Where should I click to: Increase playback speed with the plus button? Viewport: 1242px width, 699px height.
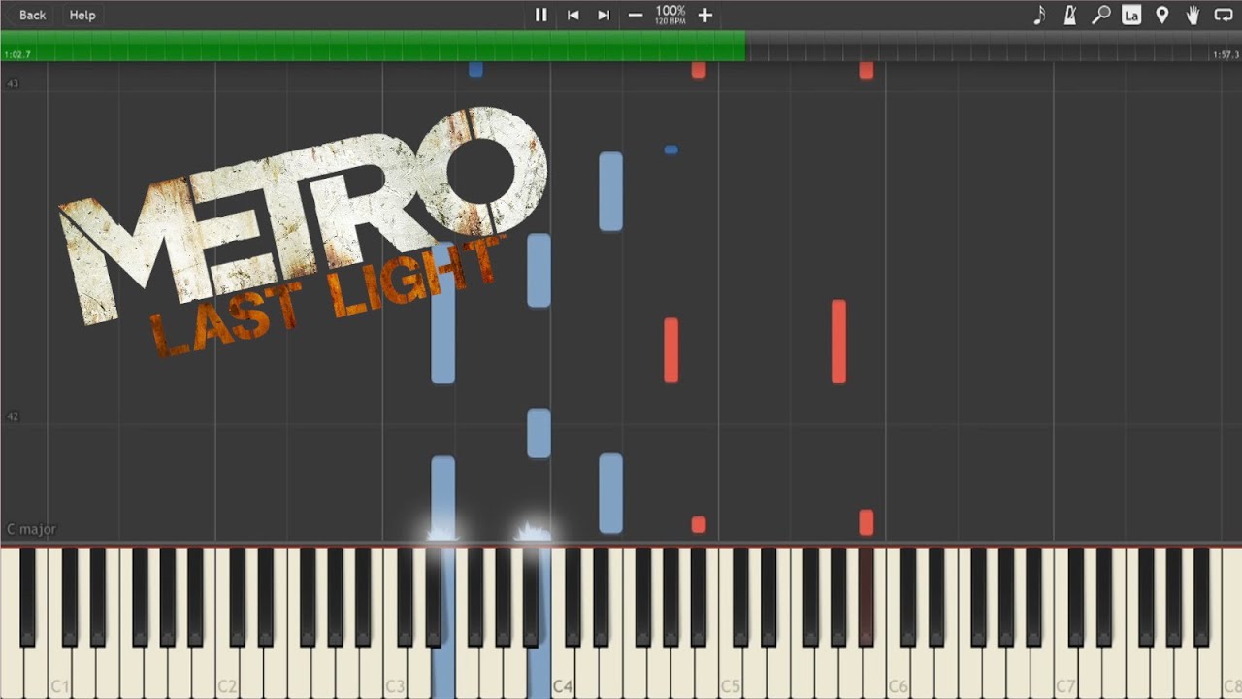click(x=705, y=15)
